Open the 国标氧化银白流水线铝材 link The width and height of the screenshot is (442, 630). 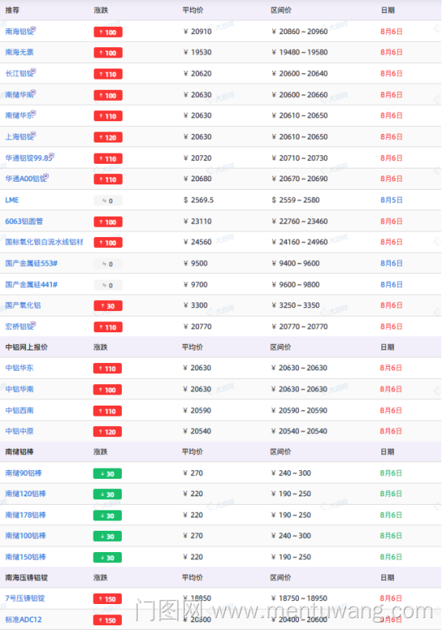tap(44, 243)
